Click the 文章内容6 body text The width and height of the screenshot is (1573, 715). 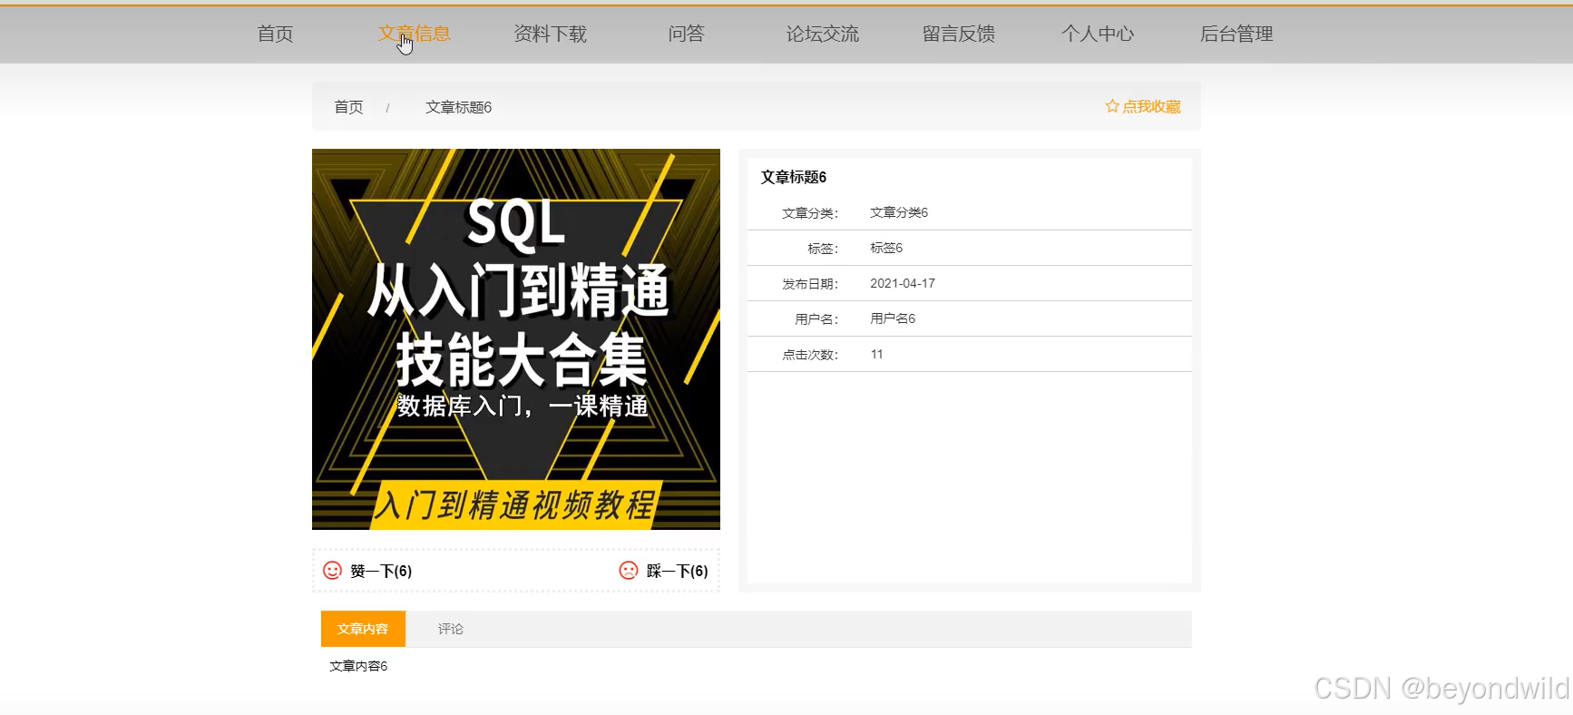point(358,666)
